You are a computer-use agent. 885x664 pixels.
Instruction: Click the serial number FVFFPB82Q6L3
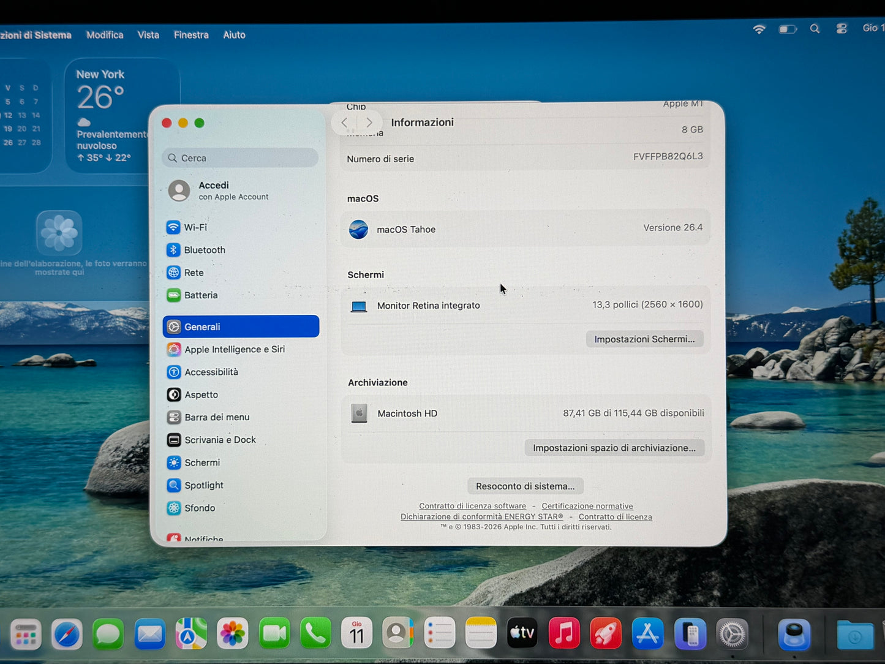click(668, 157)
